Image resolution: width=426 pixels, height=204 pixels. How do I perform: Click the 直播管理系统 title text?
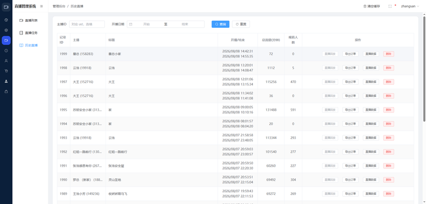tap(25, 6)
